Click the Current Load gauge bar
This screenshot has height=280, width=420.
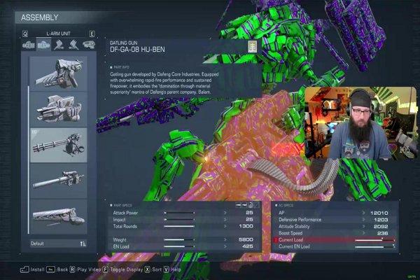(374, 240)
